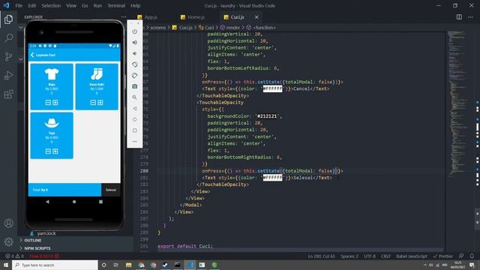Tap the Android back navigation button on phone

tap(47, 202)
